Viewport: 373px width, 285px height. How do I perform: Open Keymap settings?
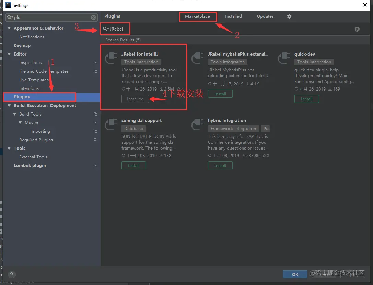point(22,45)
